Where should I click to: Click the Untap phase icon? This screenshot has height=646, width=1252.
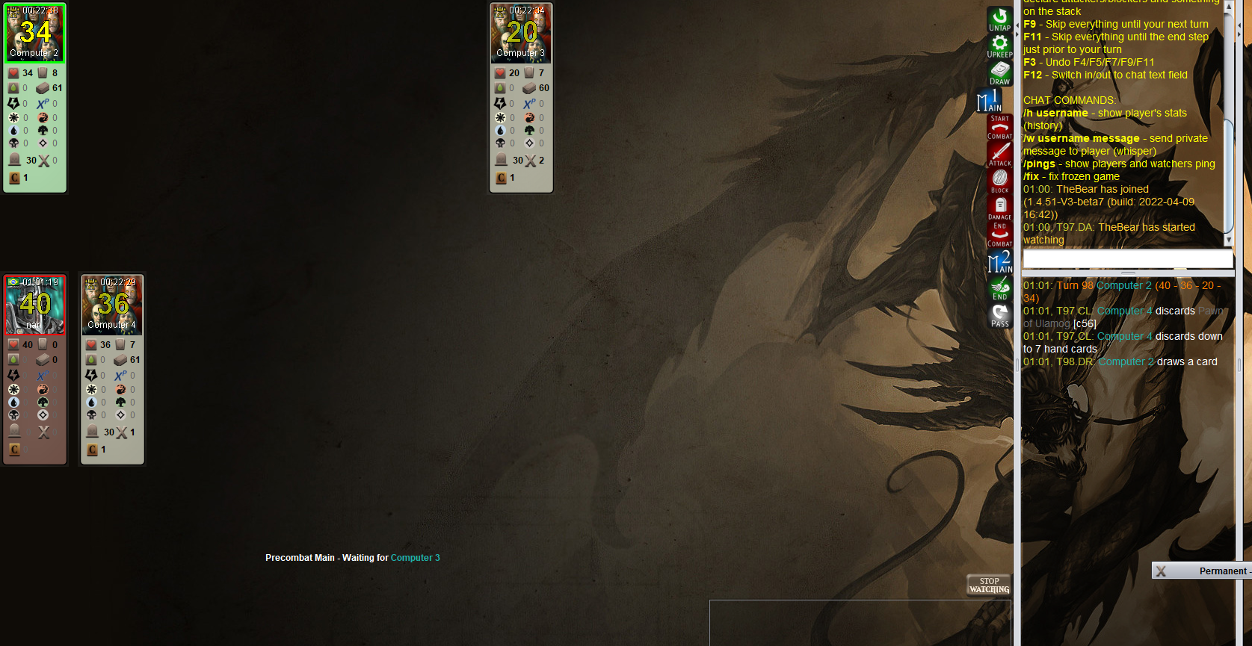point(999,19)
